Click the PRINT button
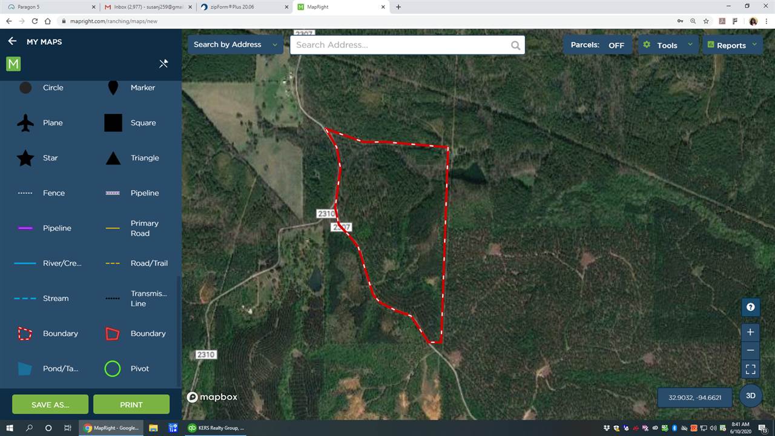 click(x=131, y=405)
